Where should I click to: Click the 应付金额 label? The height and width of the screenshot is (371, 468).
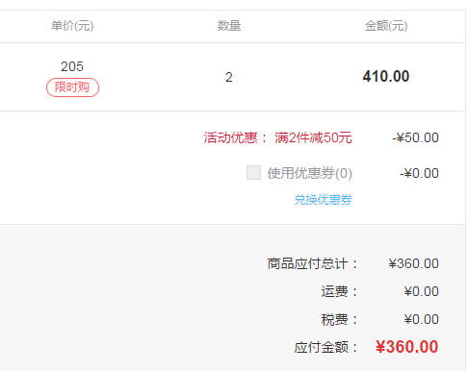pyautogui.click(x=322, y=347)
